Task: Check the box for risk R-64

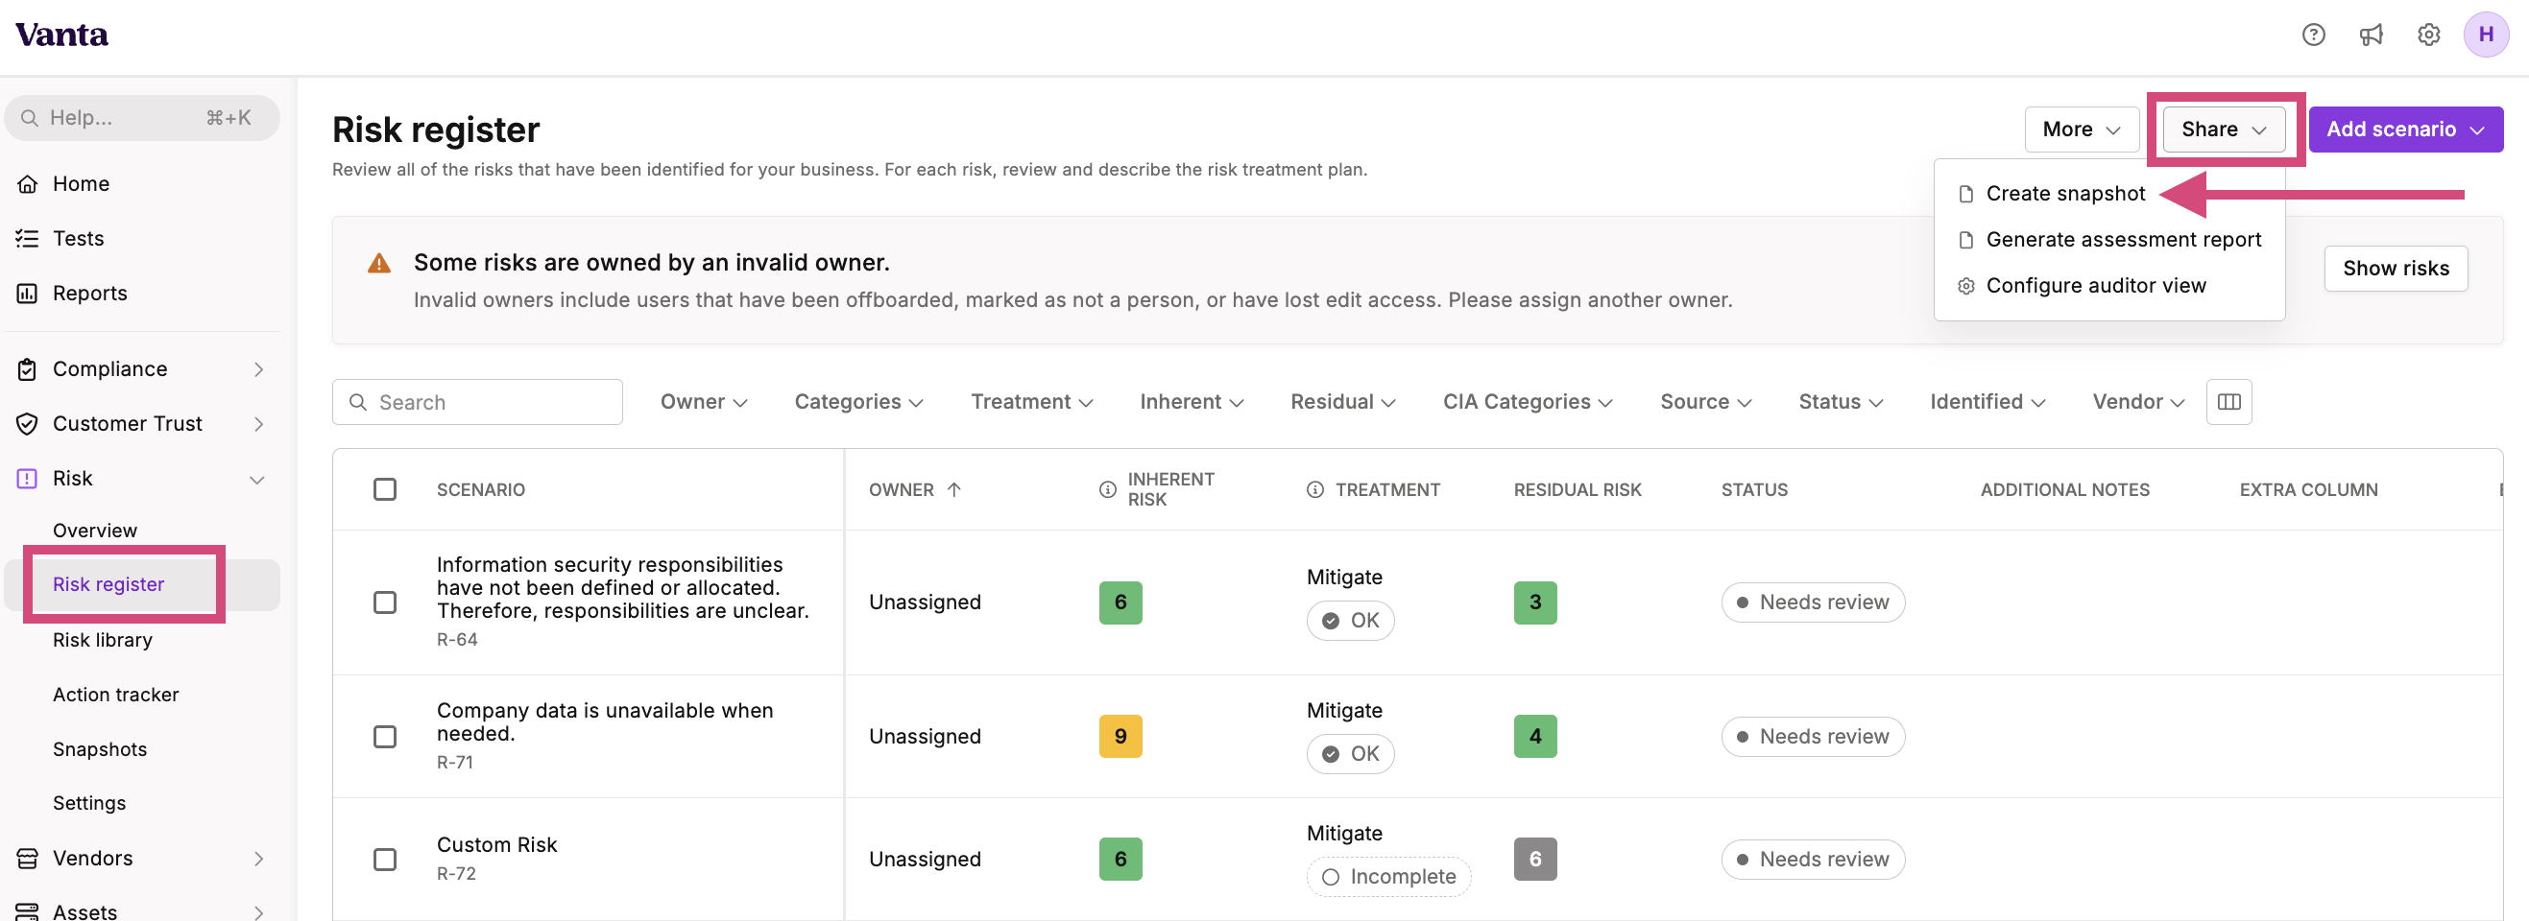Action: tap(385, 602)
